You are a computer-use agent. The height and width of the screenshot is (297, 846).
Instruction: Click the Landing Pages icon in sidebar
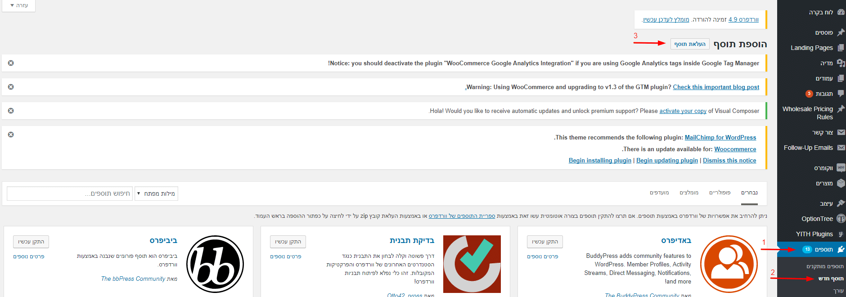(841, 48)
